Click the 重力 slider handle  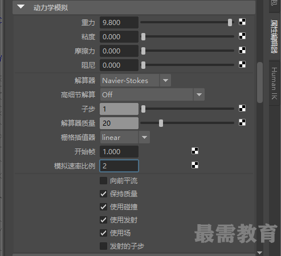pos(230,22)
